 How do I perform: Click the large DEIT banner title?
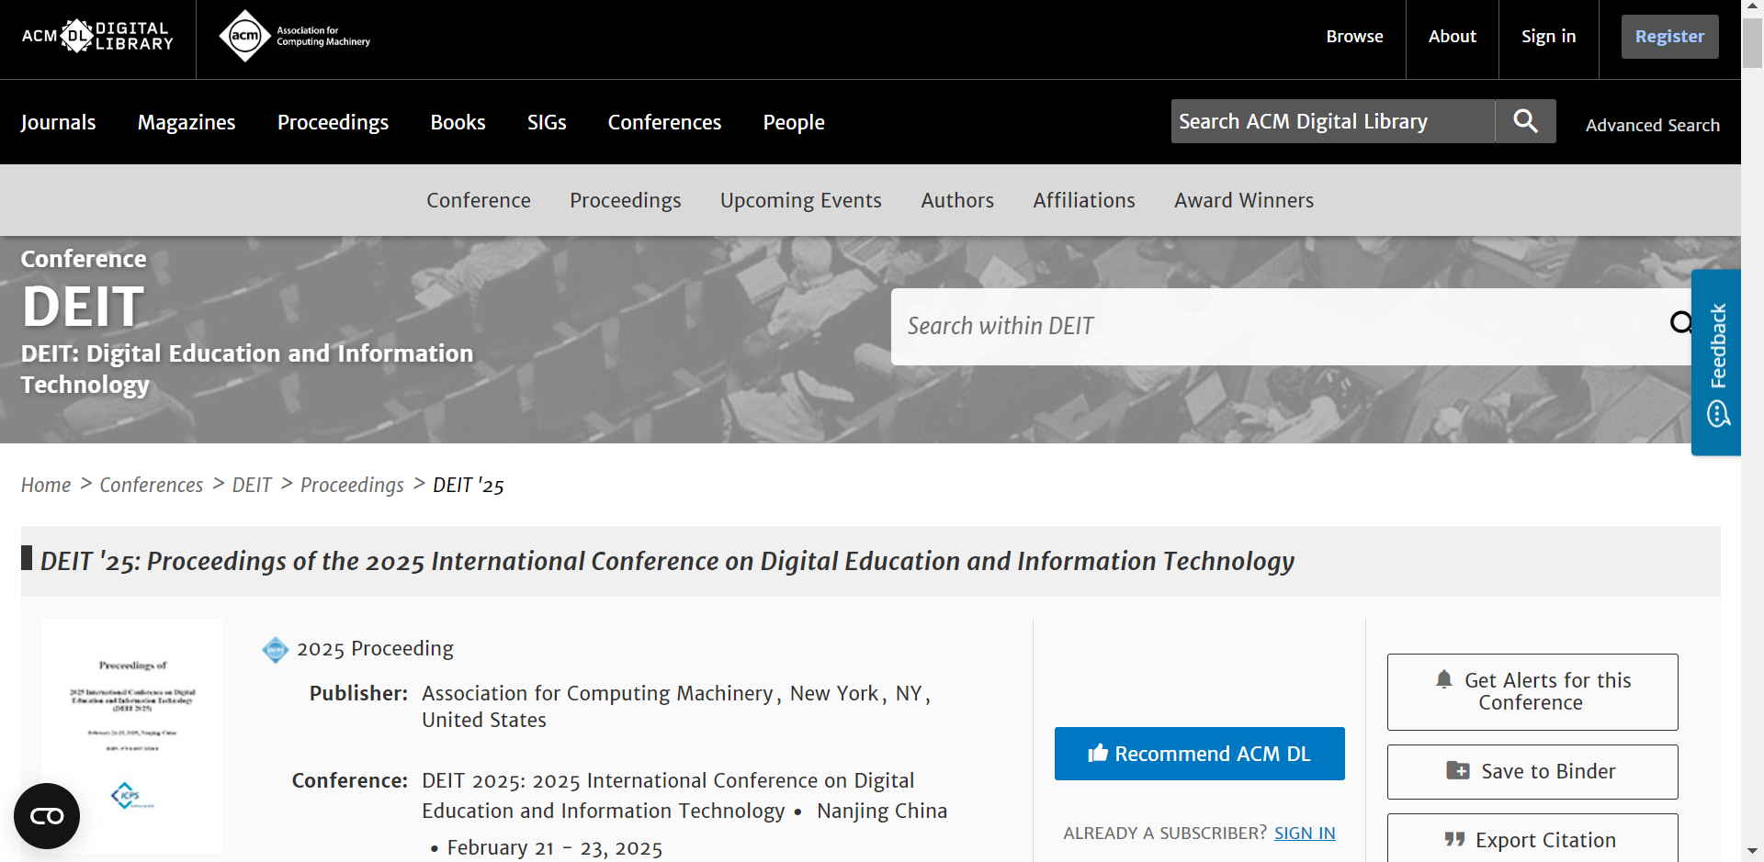click(83, 307)
